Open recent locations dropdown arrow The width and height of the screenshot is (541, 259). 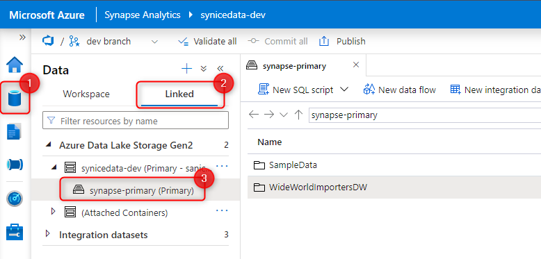point(284,115)
